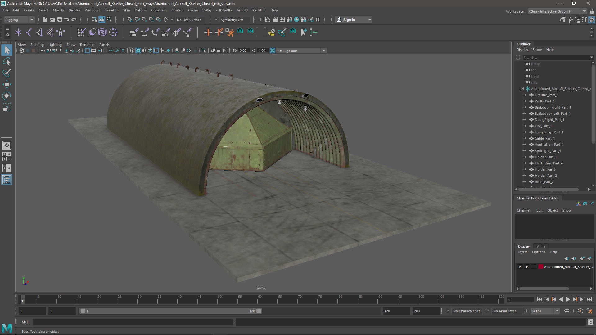Click the IPR render icon
The height and width of the screenshot is (335, 596).
coord(282,20)
